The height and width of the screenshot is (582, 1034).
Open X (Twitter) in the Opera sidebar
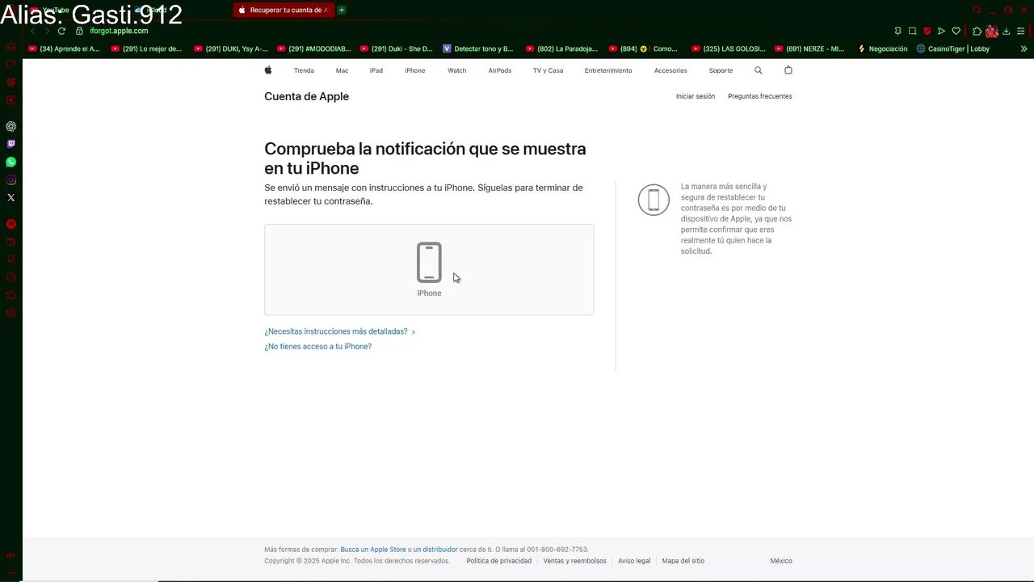11,197
